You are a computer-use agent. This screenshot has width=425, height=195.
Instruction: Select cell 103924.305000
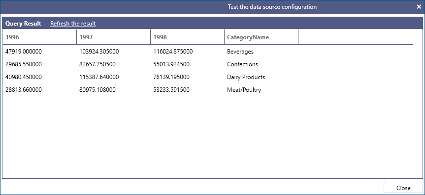point(99,52)
